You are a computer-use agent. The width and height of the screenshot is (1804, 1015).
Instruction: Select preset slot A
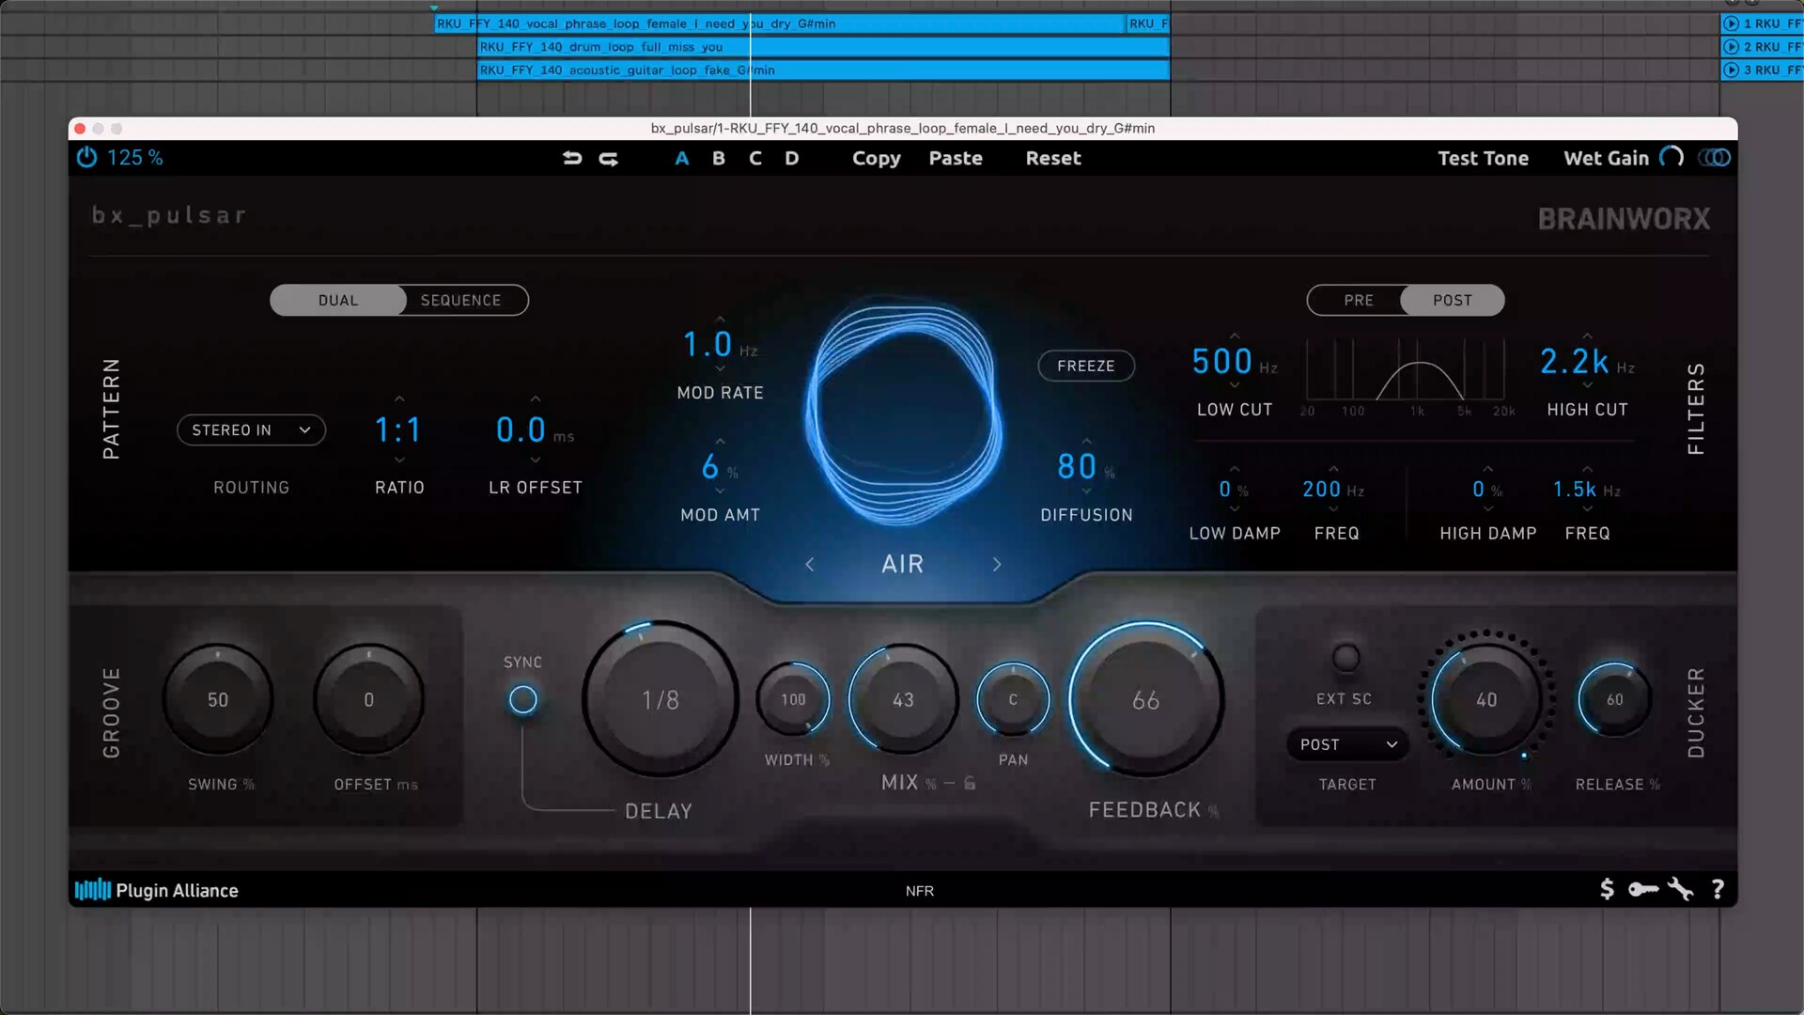pyautogui.click(x=682, y=158)
